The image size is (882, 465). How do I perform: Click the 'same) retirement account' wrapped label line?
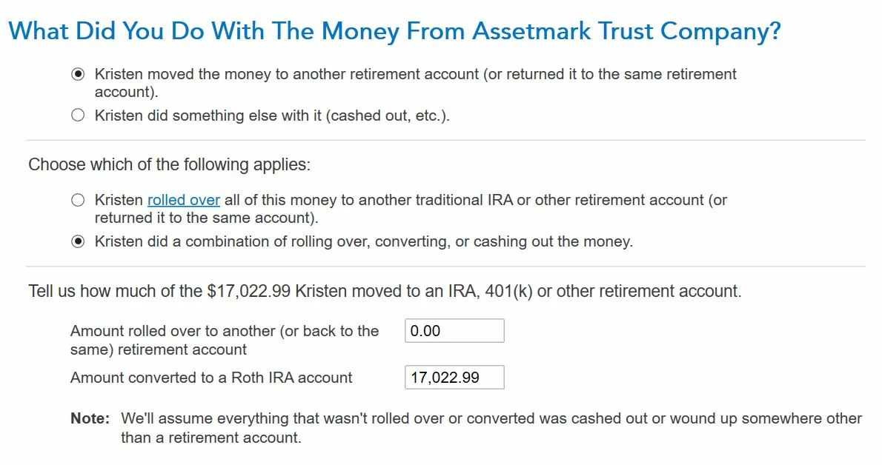click(x=158, y=349)
